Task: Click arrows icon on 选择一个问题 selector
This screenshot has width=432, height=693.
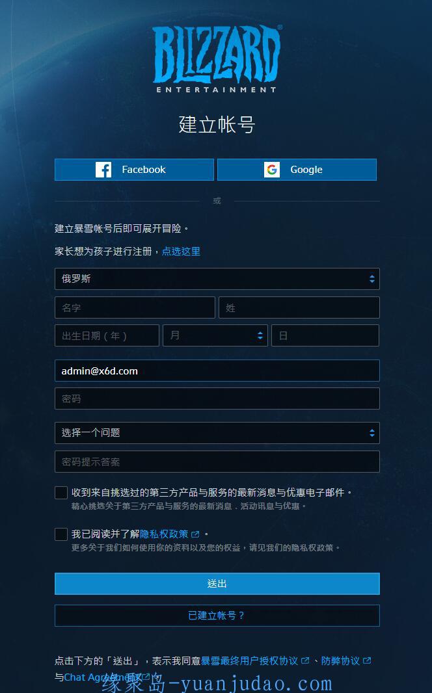Action: pos(372,433)
